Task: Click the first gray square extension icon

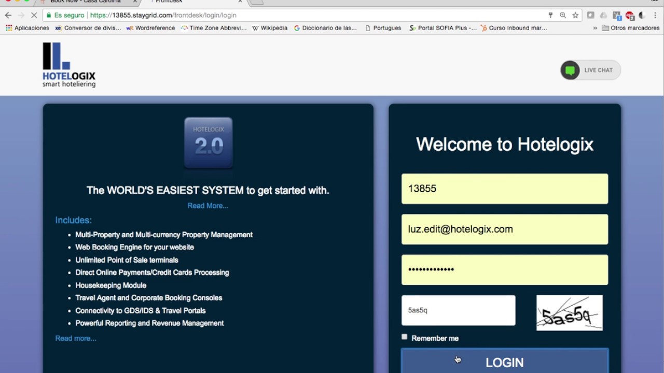Action: click(590, 16)
